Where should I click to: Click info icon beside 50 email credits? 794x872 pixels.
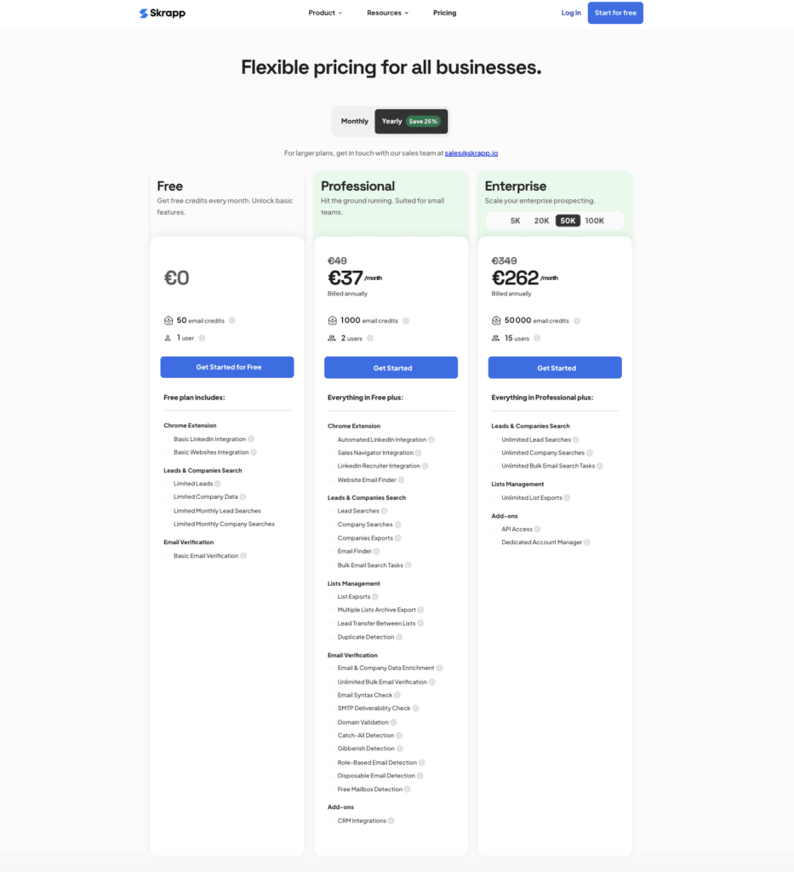[232, 321]
